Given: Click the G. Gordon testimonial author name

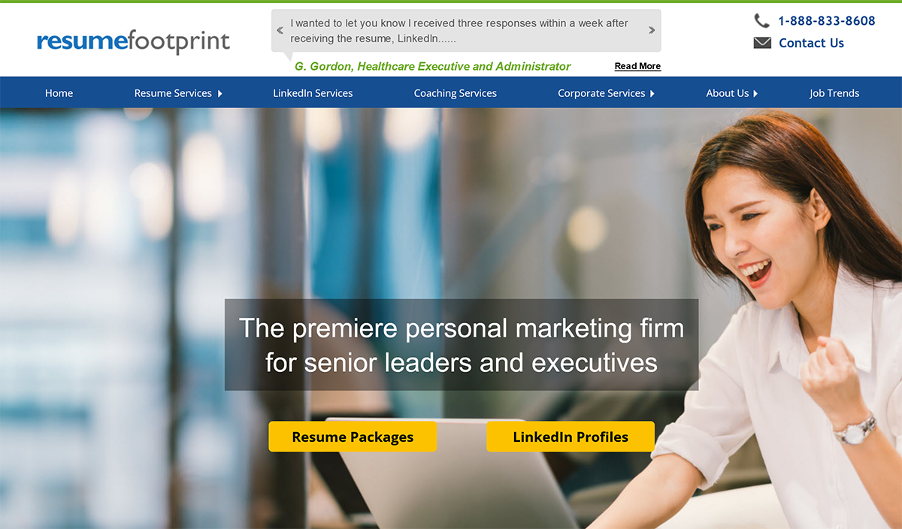Looking at the screenshot, I should pos(433,66).
